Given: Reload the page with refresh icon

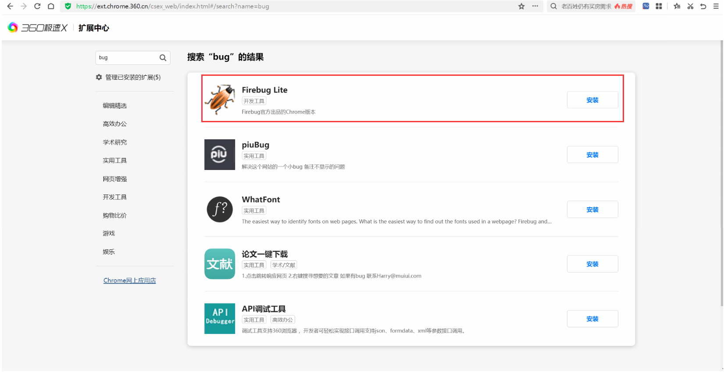Looking at the screenshot, I should pos(37,6).
